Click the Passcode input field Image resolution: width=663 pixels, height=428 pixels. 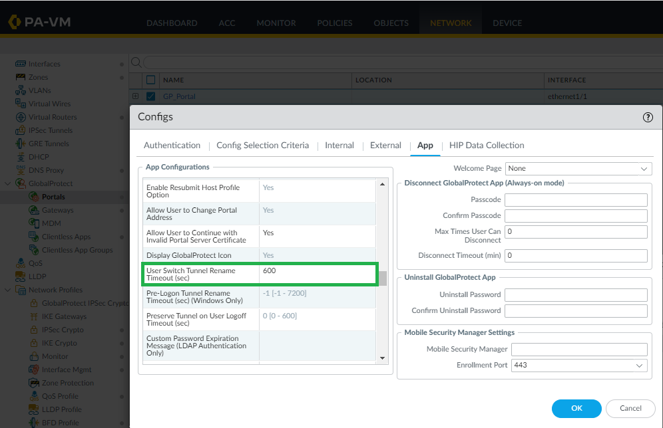point(576,200)
